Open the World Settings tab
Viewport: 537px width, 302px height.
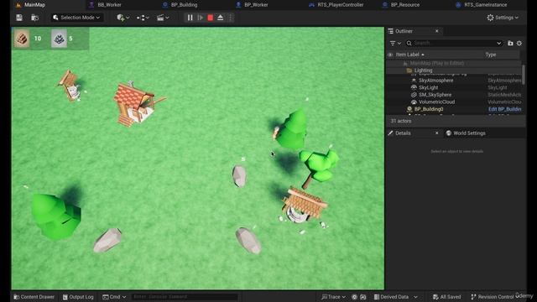(x=466, y=133)
